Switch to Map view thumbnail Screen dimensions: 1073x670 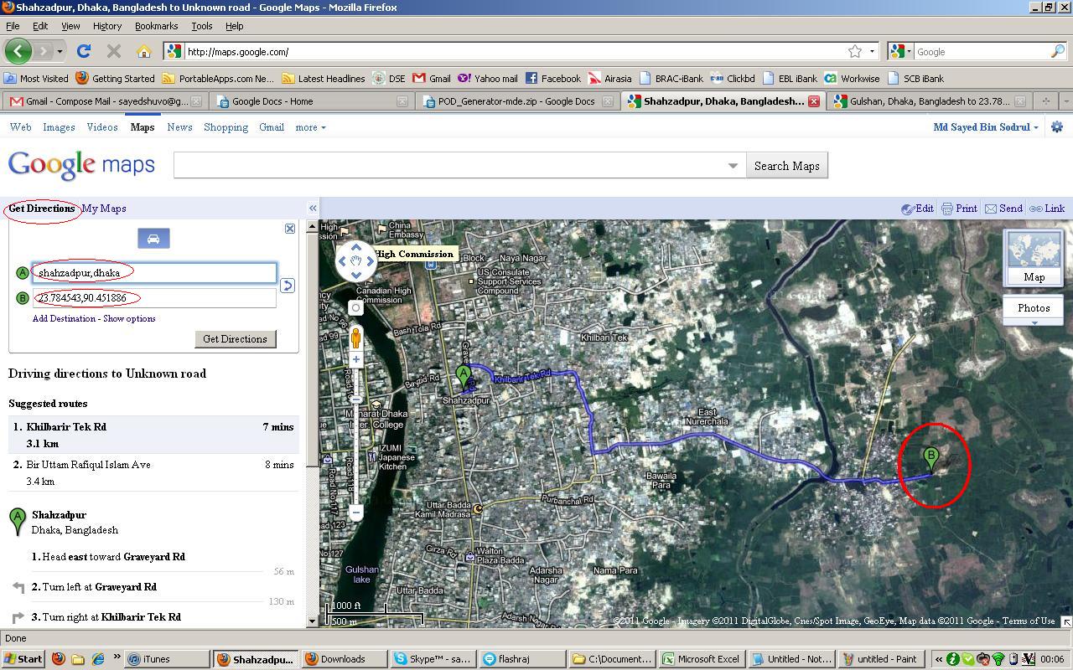pyautogui.click(x=1034, y=259)
